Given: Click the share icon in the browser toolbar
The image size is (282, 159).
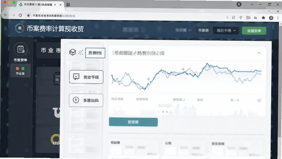Looking at the screenshot, I should pyautogui.click(x=234, y=17).
